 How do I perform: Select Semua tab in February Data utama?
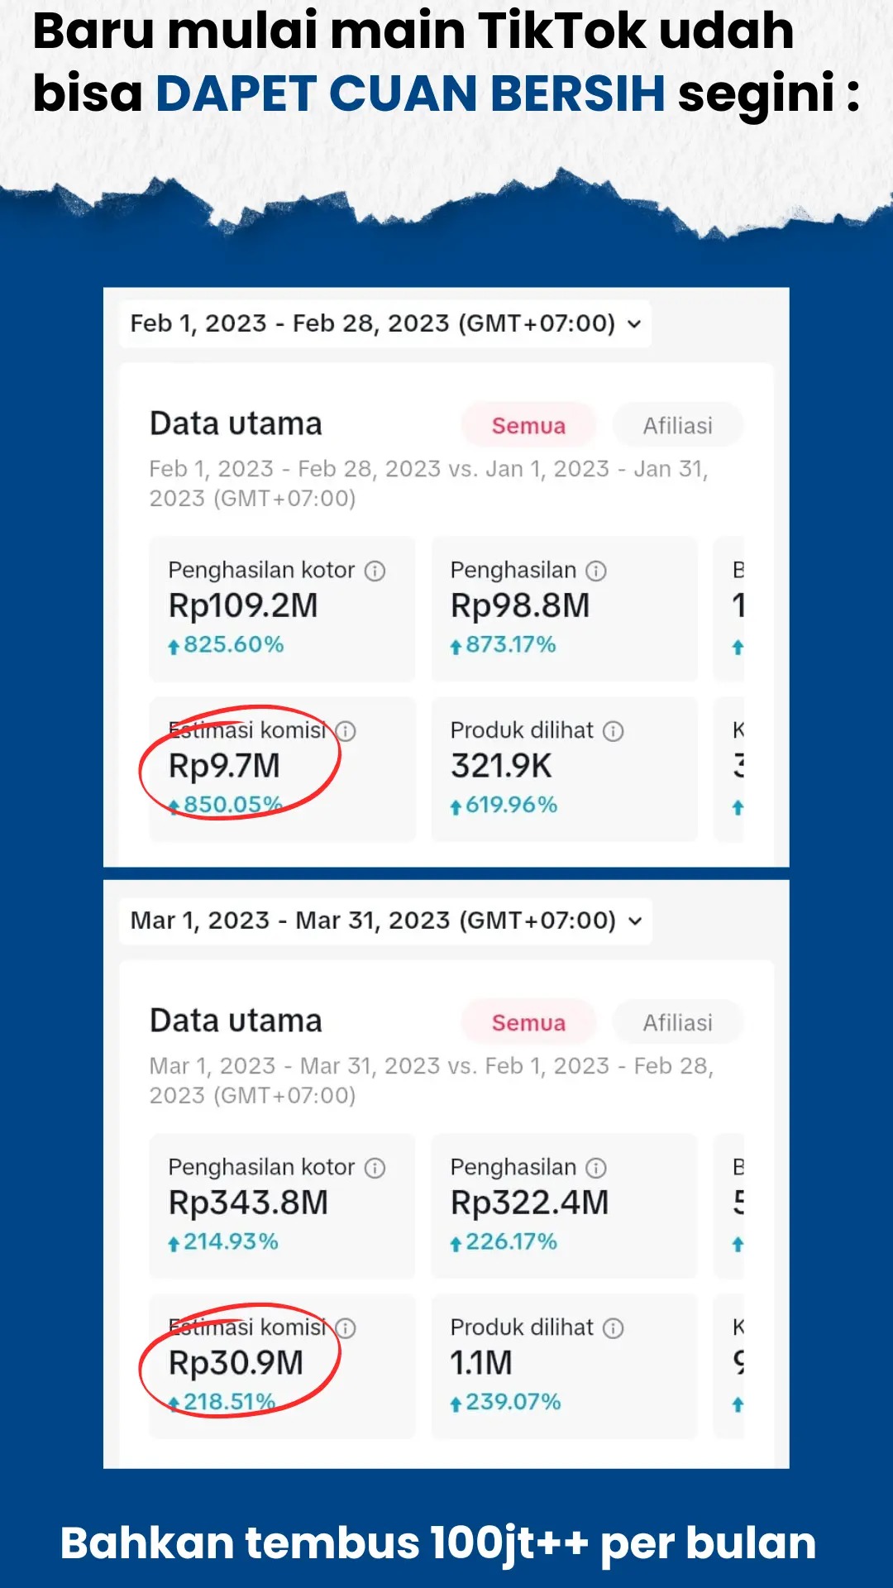point(528,425)
